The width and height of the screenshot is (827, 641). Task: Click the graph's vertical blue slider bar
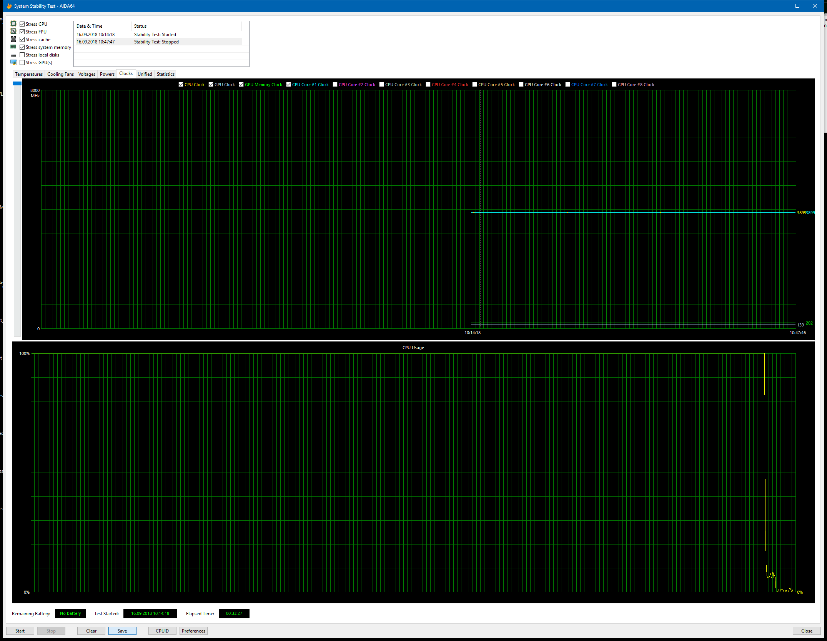coord(17,83)
